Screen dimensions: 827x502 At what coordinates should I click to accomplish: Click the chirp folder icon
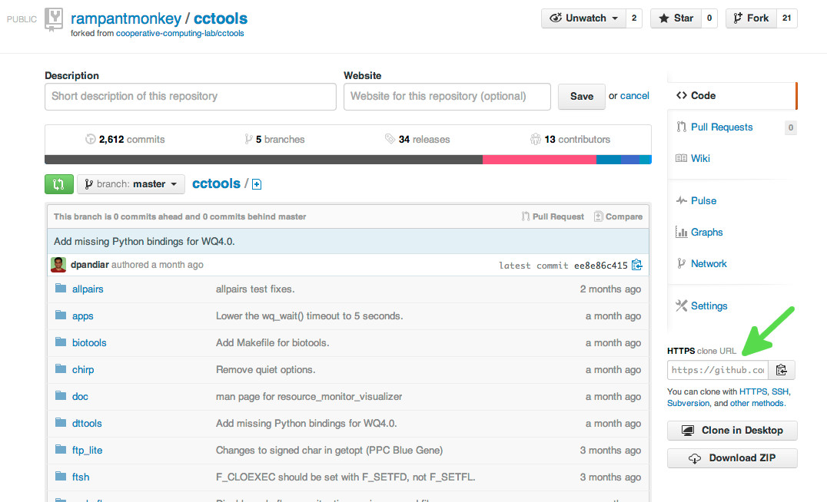coord(61,368)
